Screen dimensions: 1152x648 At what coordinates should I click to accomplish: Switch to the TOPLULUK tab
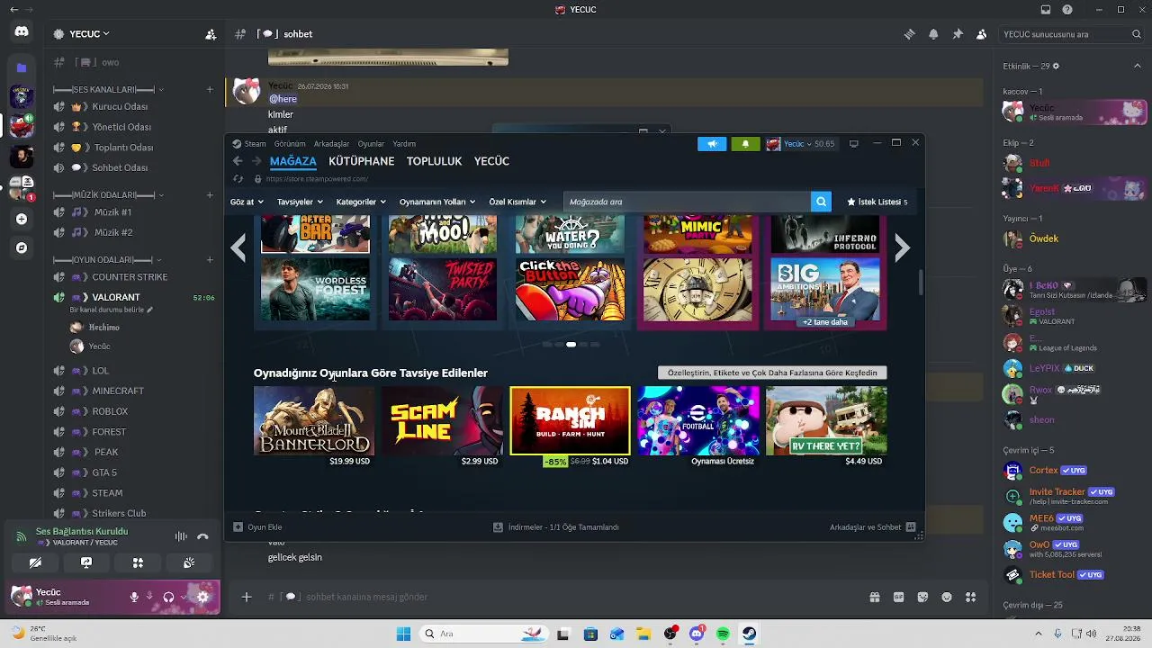click(434, 161)
